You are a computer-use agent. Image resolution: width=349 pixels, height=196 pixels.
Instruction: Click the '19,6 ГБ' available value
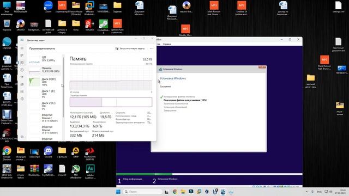pyautogui.click(x=105, y=117)
